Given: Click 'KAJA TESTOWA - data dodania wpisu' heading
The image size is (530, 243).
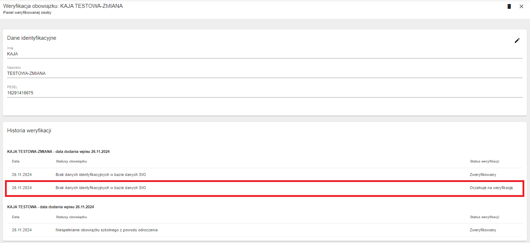Looking at the screenshot, I should click(50, 207).
